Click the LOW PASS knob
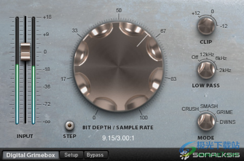 [x=206, y=70]
